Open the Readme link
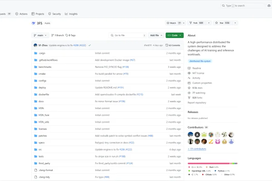The image size is (272, 181). (194, 68)
